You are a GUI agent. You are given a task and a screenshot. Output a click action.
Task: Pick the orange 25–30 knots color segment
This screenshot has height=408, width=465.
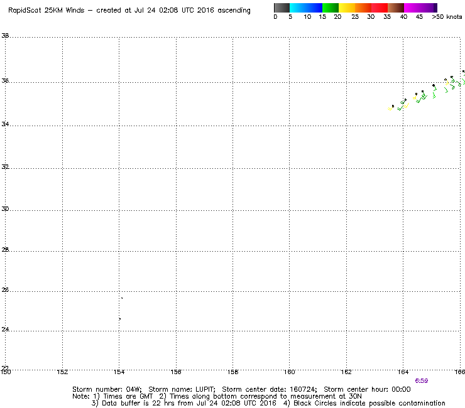(363, 8)
